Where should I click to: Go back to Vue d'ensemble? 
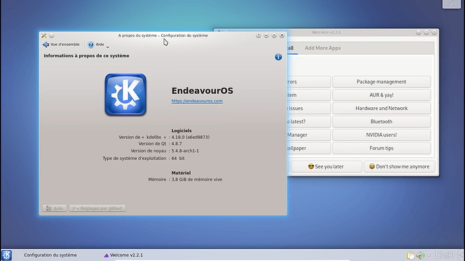click(61, 45)
